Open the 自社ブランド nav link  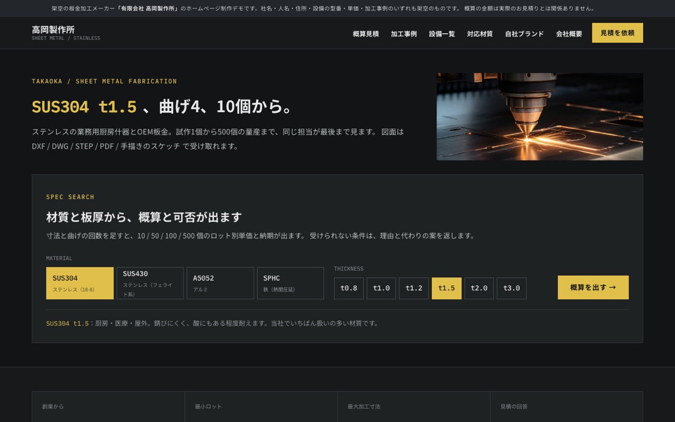click(524, 34)
